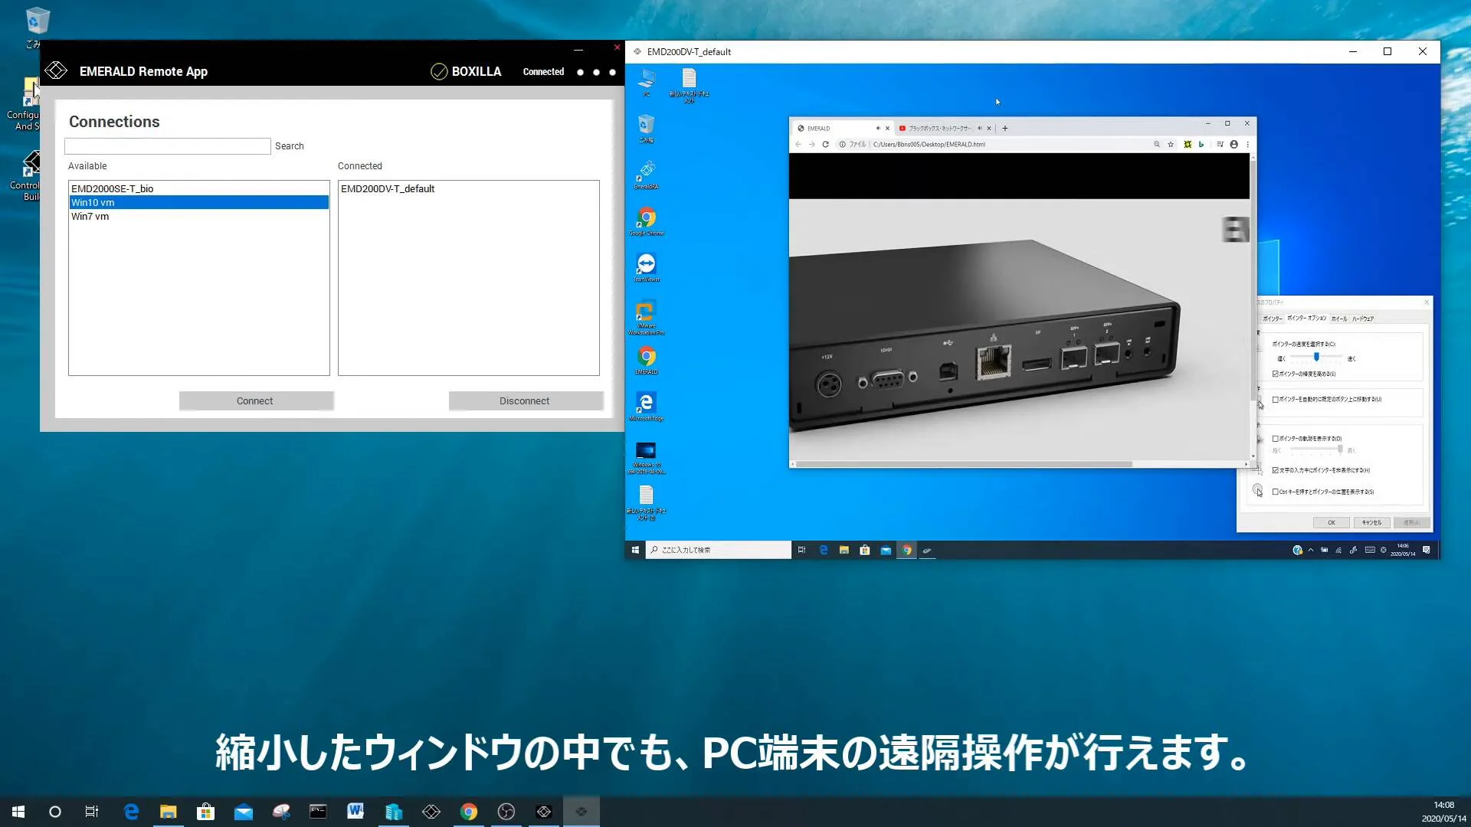Open the remote Windows Start button

pos(635,550)
